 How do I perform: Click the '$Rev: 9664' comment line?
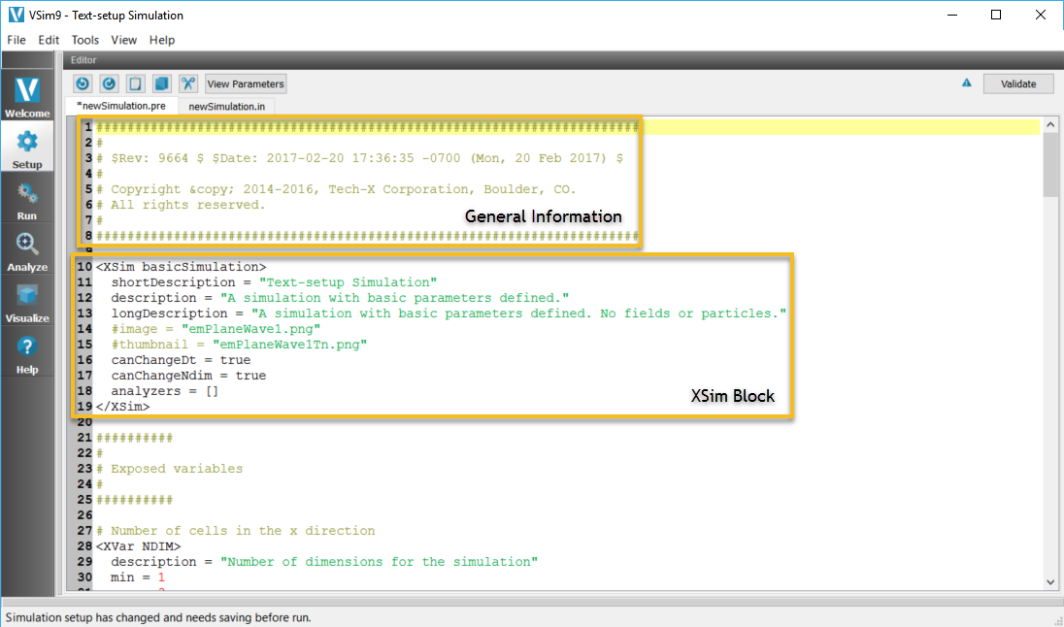359,158
